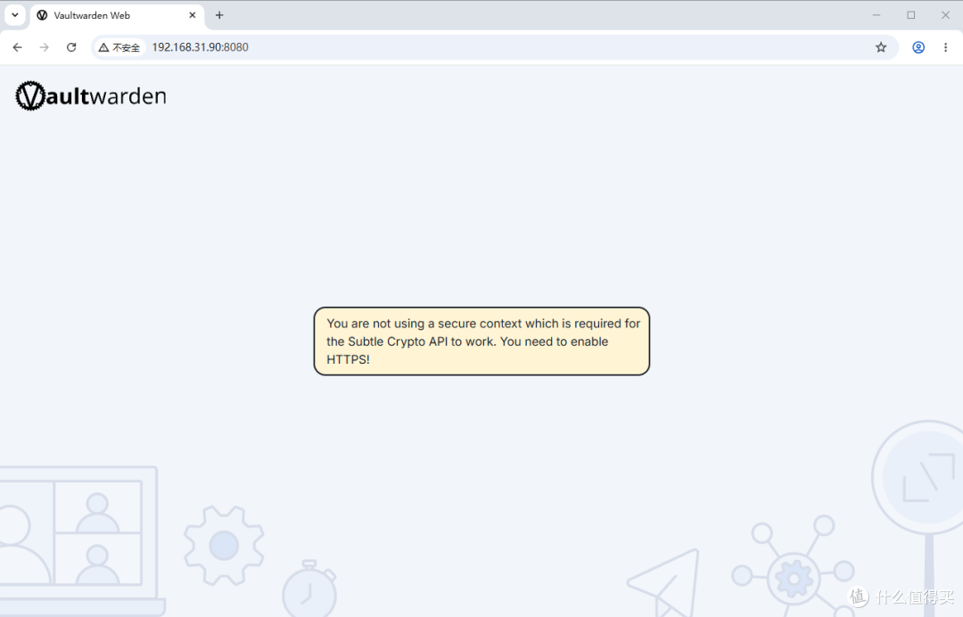
Task: Open the Chrome profile icon
Action: 918,47
